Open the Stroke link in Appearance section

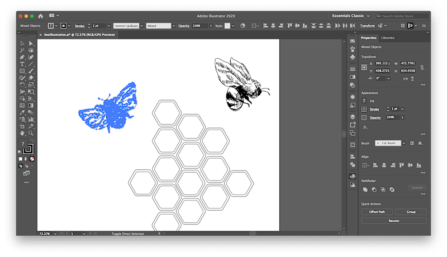[374, 110]
